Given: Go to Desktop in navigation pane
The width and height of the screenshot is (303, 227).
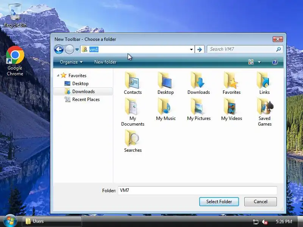Looking at the screenshot, I should pyautogui.click(x=80, y=84).
